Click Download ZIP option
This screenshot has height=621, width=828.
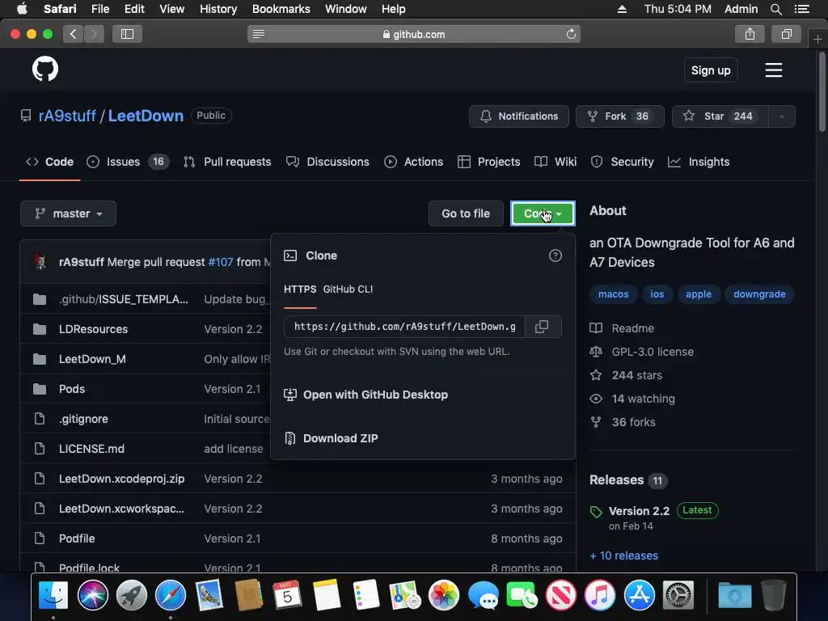pyautogui.click(x=340, y=438)
